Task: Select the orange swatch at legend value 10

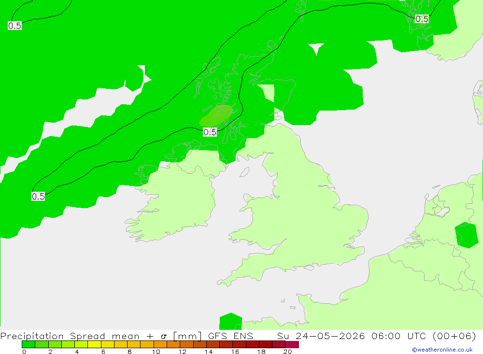Action: click(x=160, y=344)
